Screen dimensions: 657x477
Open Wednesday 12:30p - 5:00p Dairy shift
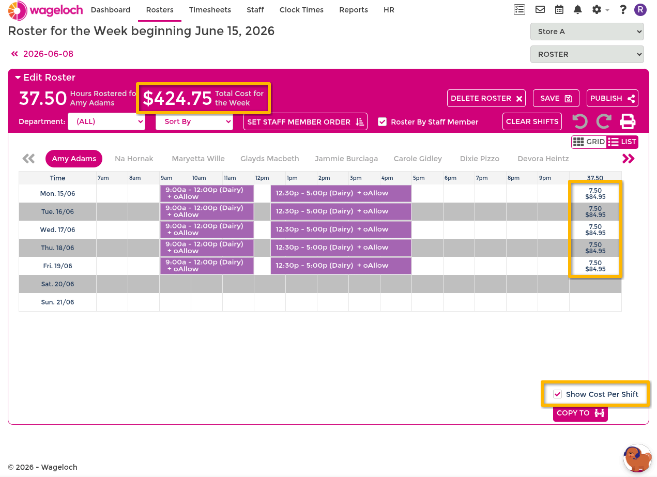(341, 229)
